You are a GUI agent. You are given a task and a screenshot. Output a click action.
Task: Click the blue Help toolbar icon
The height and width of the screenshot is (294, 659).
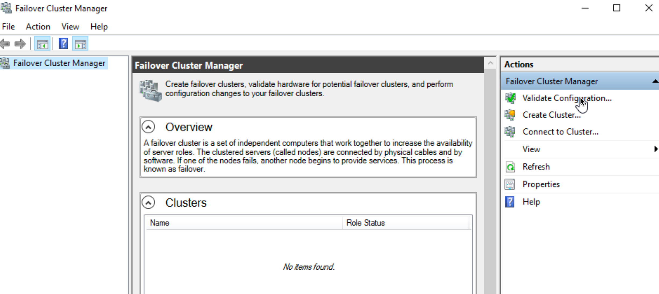point(63,44)
